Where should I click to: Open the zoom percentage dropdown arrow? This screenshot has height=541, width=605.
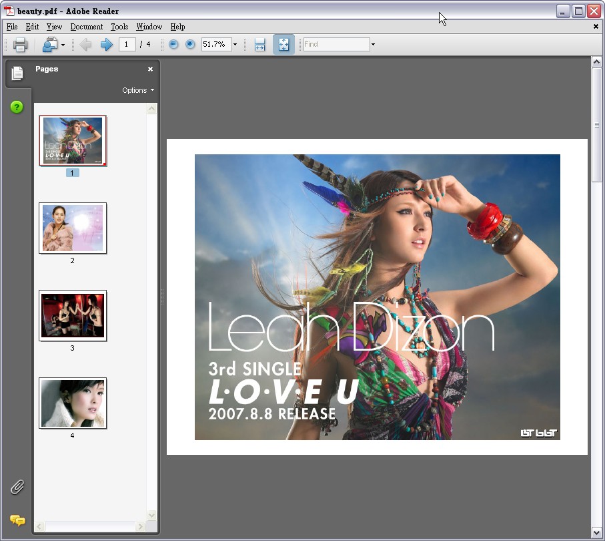(x=235, y=45)
